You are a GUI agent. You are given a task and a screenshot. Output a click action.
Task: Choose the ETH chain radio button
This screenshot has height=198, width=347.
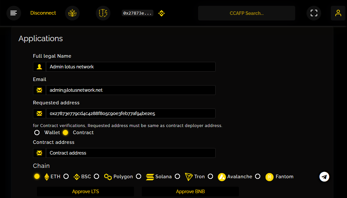(x=37, y=176)
